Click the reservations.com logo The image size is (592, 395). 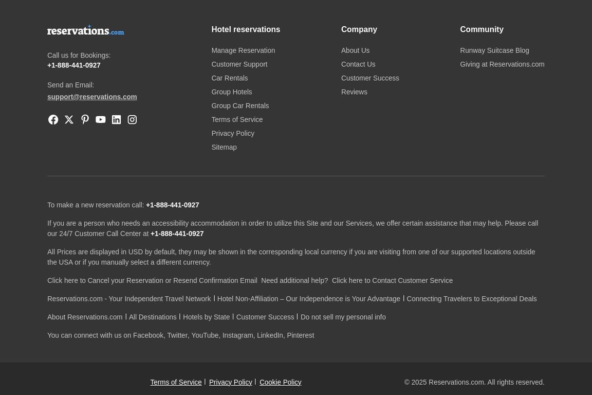pos(85,30)
